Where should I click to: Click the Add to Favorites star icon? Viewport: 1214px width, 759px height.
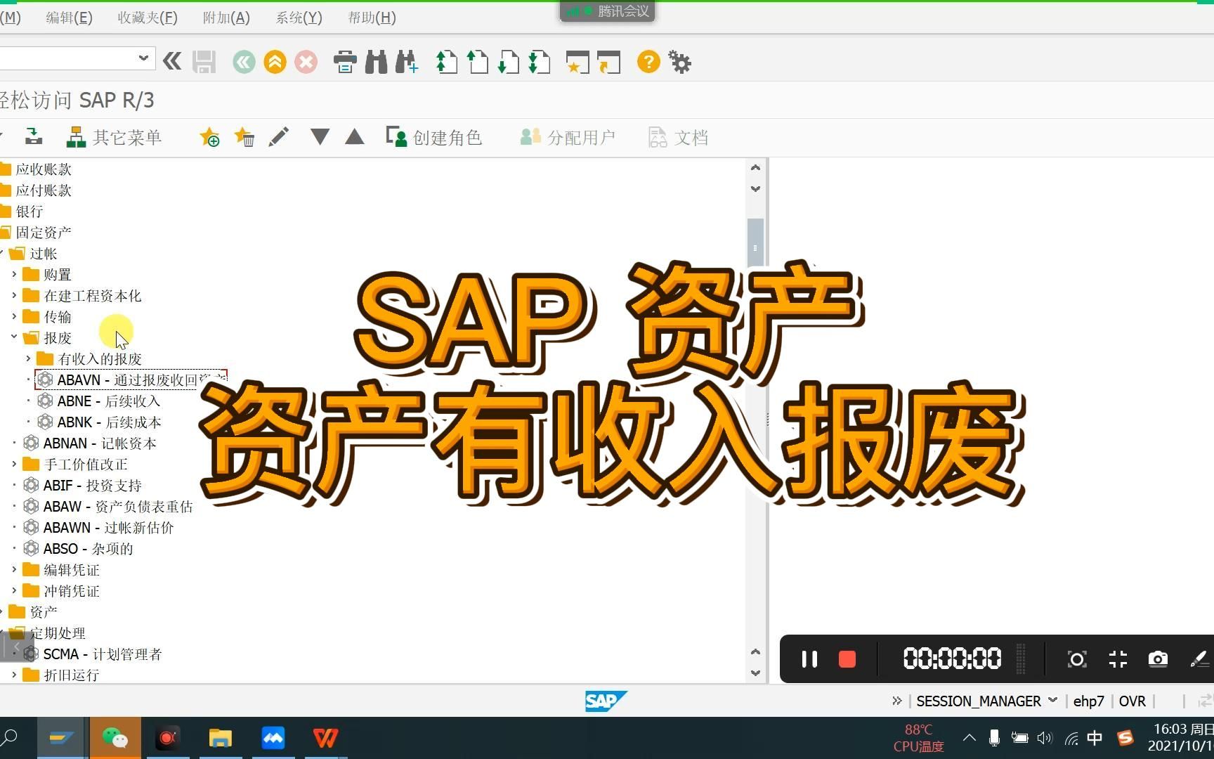tap(209, 137)
